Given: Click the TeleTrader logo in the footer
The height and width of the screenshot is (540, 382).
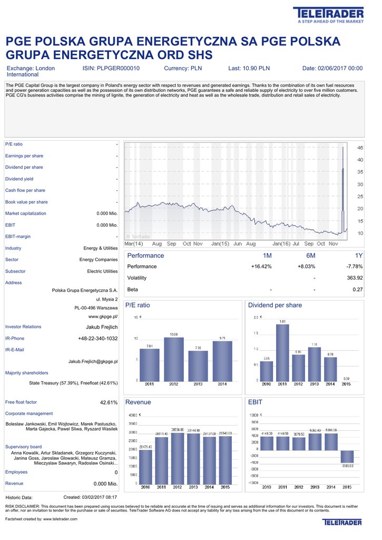Looking at the screenshot, I should point(342,522).
